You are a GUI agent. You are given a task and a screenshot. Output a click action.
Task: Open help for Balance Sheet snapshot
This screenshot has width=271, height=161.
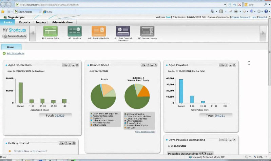148,65
